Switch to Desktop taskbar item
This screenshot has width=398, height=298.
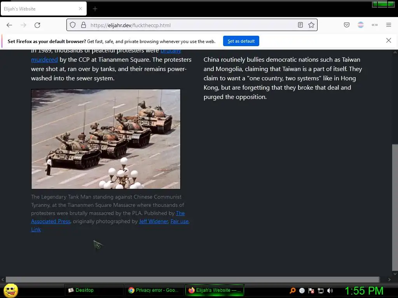(94, 290)
